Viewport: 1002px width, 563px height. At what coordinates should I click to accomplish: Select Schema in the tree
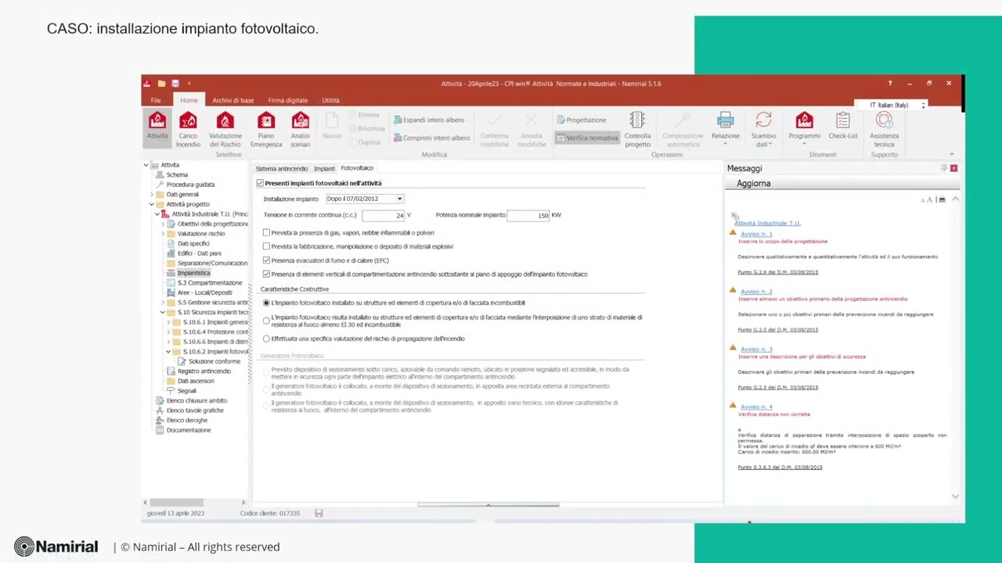click(177, 174)
